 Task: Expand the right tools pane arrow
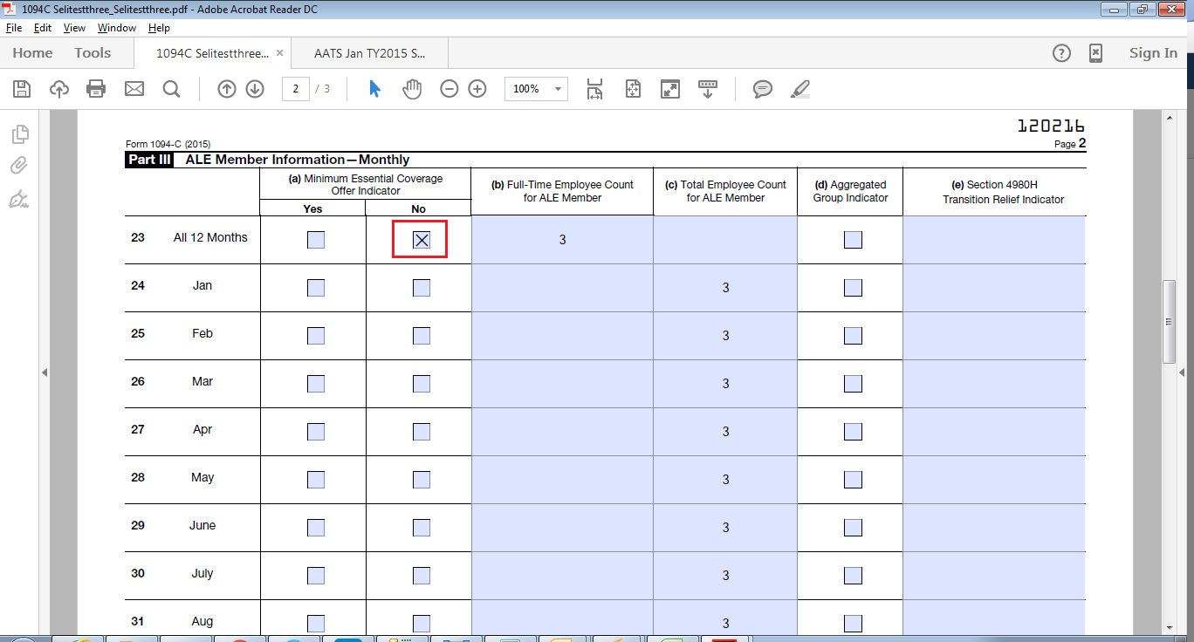[1182, 372]
